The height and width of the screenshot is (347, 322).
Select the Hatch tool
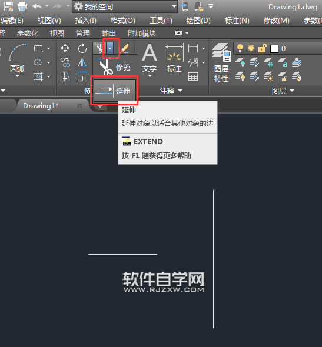click(38, 77)
